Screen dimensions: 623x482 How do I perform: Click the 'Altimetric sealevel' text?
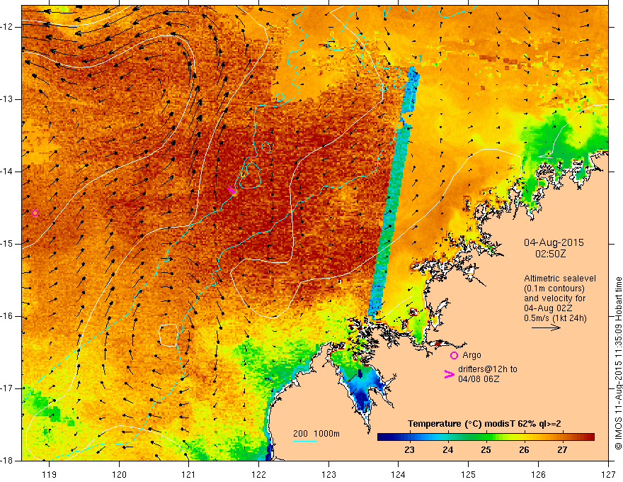pyautogui.click(x=560, y=279)
